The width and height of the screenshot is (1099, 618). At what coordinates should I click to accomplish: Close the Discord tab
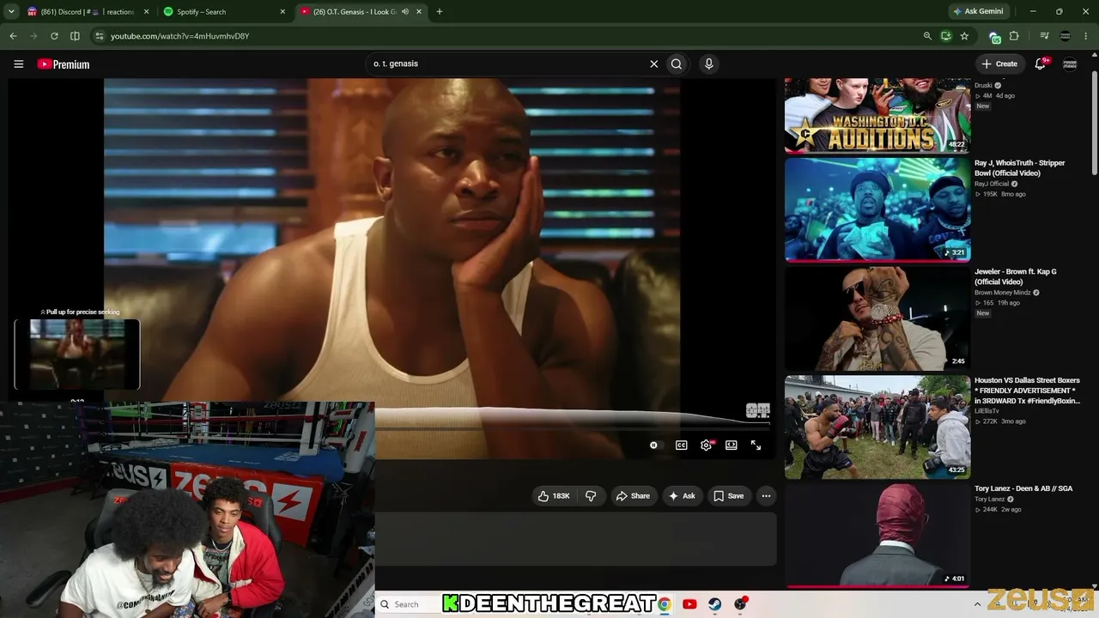pos(146,12)
